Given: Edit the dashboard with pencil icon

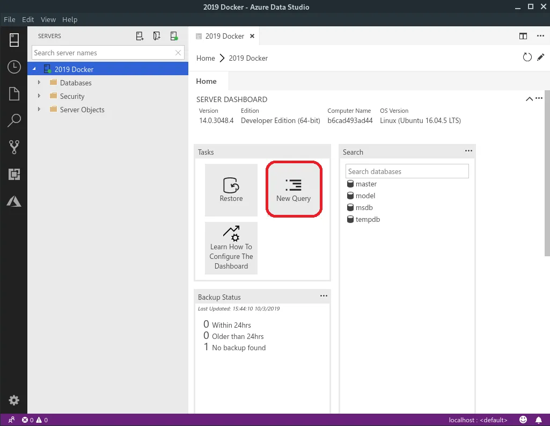Looking at the screenshot, I should (540, 57).
